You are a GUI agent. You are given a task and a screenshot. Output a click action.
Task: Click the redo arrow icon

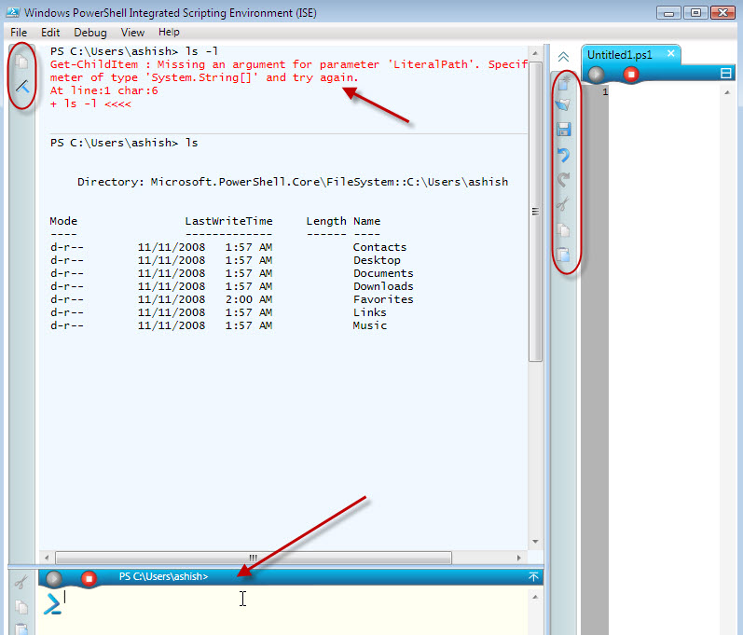point(563,179)
